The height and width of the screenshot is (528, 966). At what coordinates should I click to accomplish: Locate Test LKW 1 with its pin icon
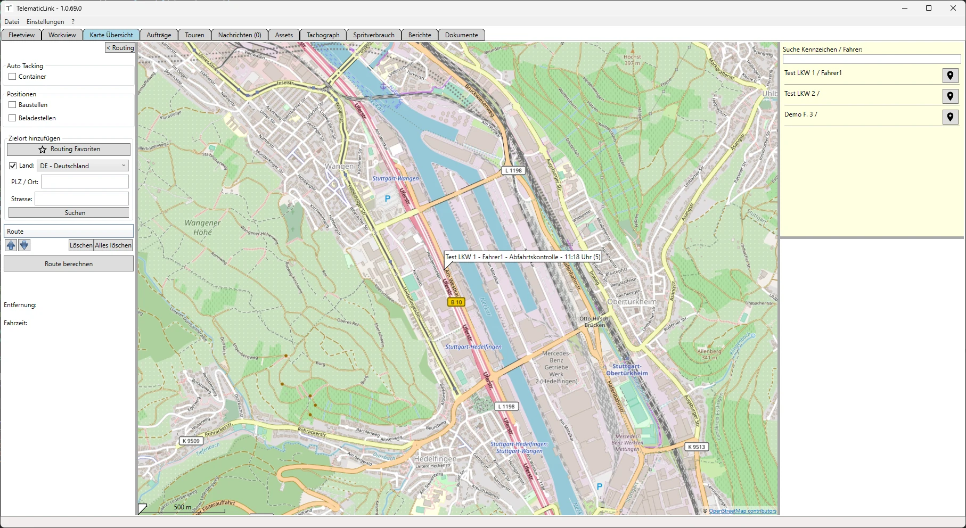(x=950, y=76)
